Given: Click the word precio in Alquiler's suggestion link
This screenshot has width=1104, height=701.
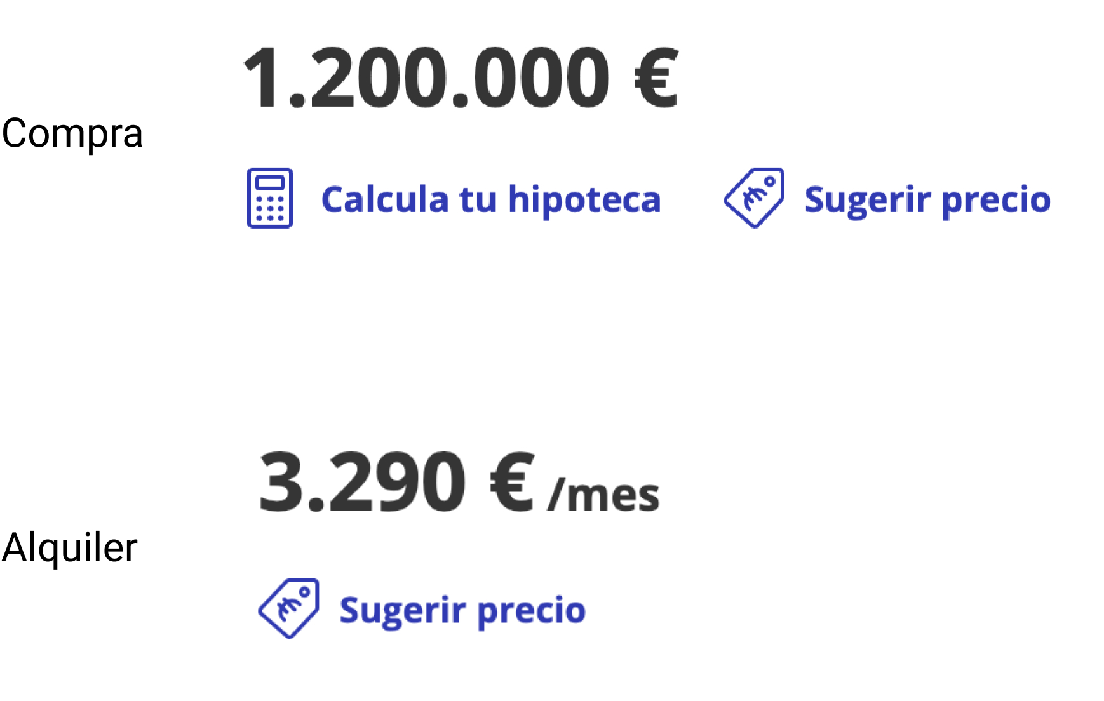Looking at the screenshot, I should [531, 610].
